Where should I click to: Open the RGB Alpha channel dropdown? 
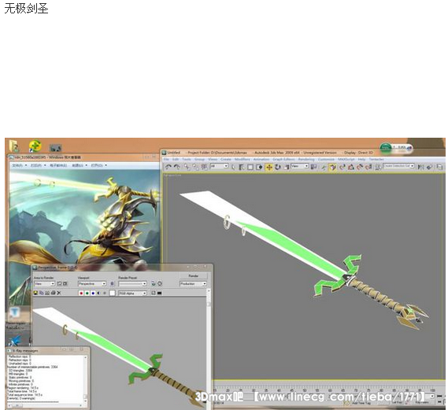tap(132, 294)
